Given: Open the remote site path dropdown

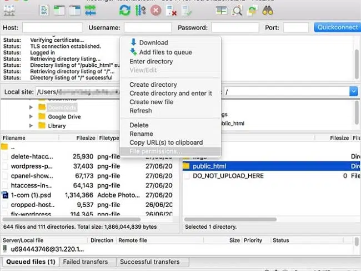Looking at the screenshot, I should point(353,92).
